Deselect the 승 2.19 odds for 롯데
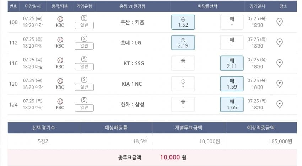Image resolution: width=302 pixels, height=166 pixels. tap(183, 43)
